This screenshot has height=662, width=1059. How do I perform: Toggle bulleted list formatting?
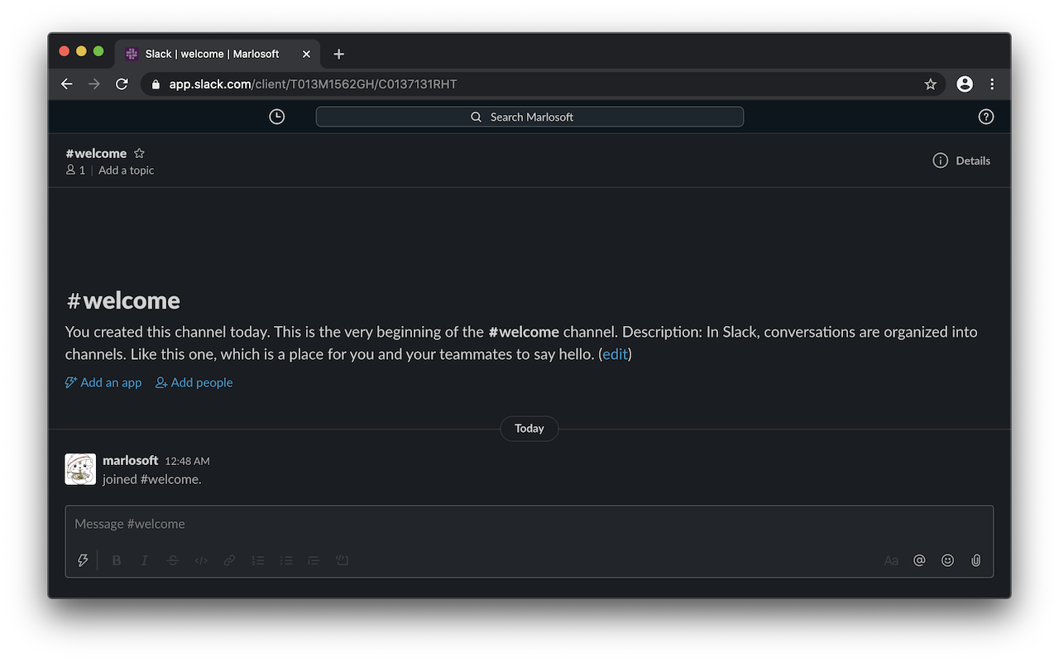click(x=286, y=560)
